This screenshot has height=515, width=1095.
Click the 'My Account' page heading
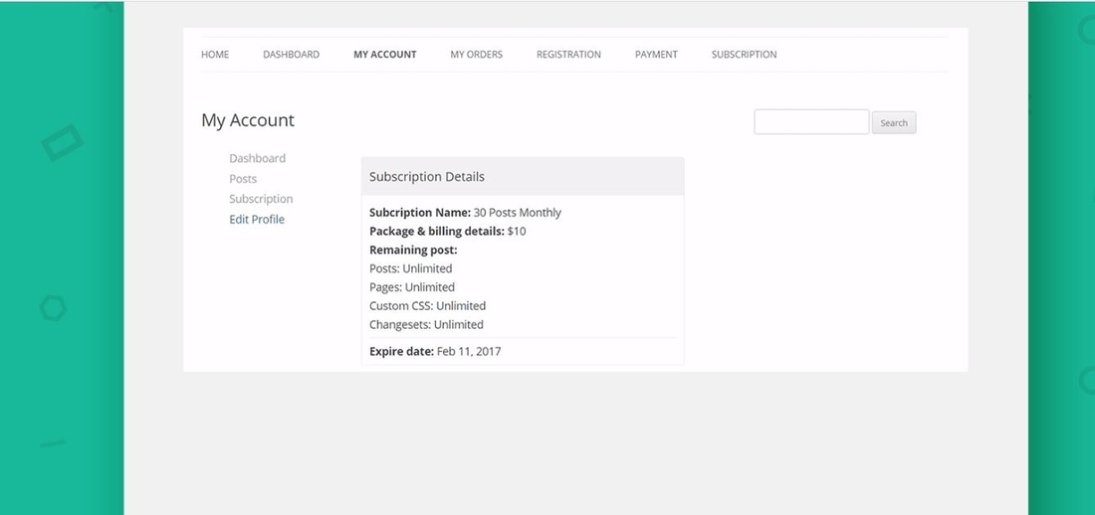(x=248, y=120)
